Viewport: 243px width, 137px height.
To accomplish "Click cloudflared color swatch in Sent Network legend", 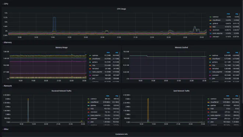I will tap(208, 102).
